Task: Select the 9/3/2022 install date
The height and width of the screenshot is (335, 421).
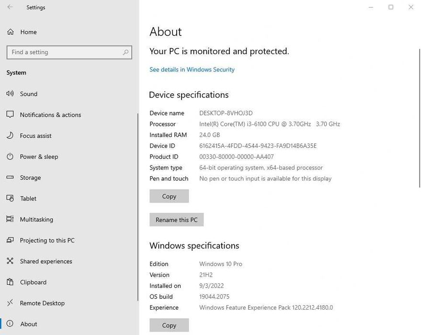Action: click(211, 286)
